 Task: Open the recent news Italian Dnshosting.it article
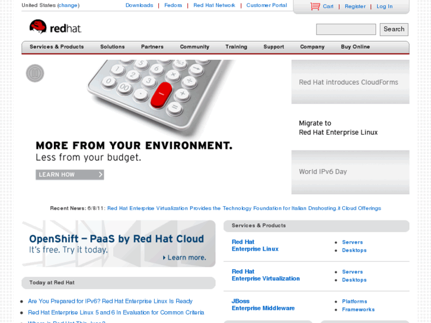[244, 208]
